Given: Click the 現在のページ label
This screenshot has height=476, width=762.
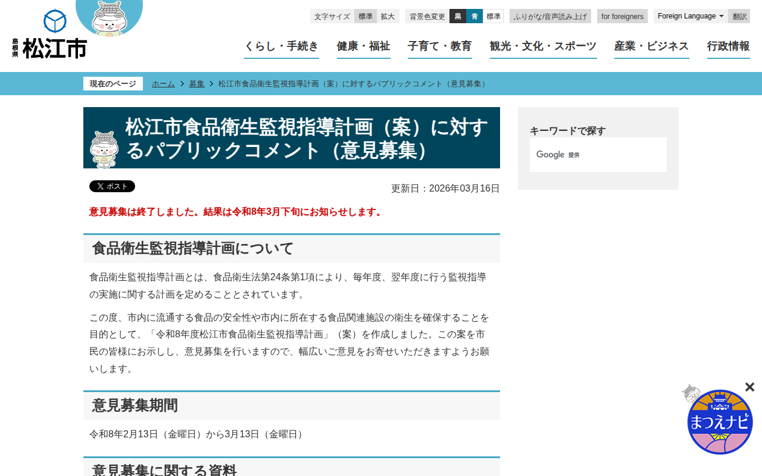Looking at the screenshot, I should (x=113, y=84).
